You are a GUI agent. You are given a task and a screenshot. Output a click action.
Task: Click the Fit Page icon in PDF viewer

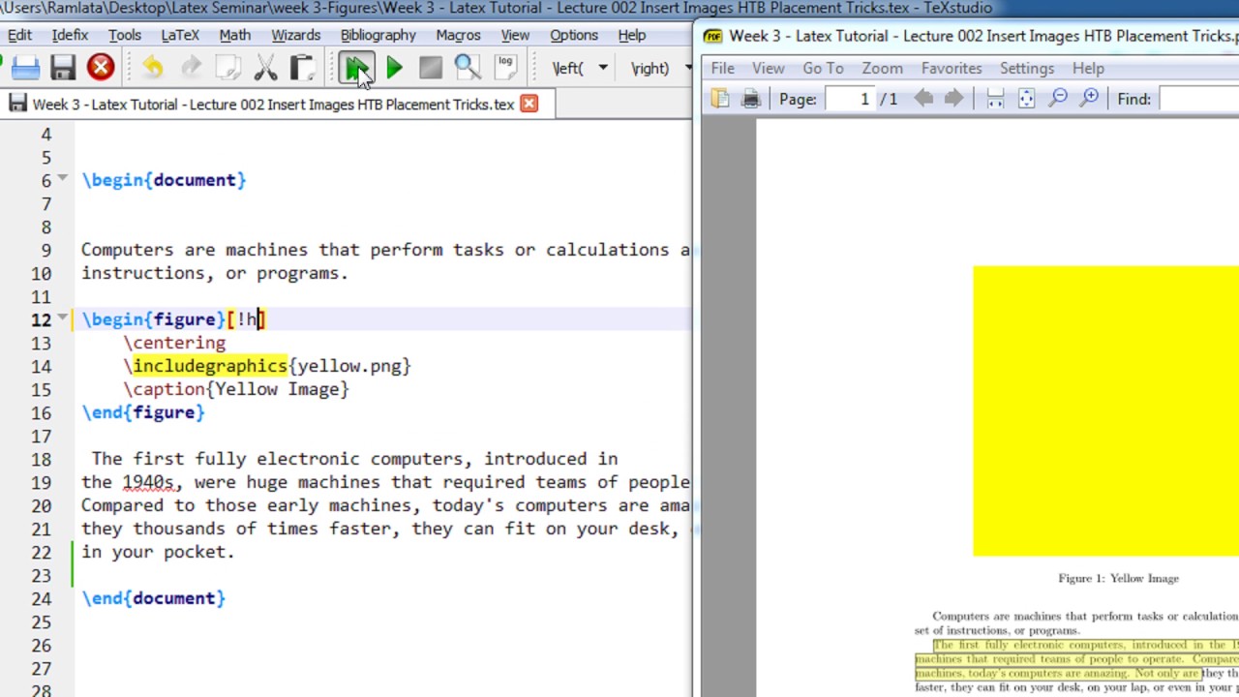1026,98
